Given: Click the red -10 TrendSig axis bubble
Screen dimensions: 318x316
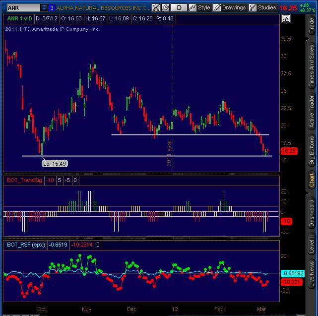Looking at the screenshot, I should [286, 221].
